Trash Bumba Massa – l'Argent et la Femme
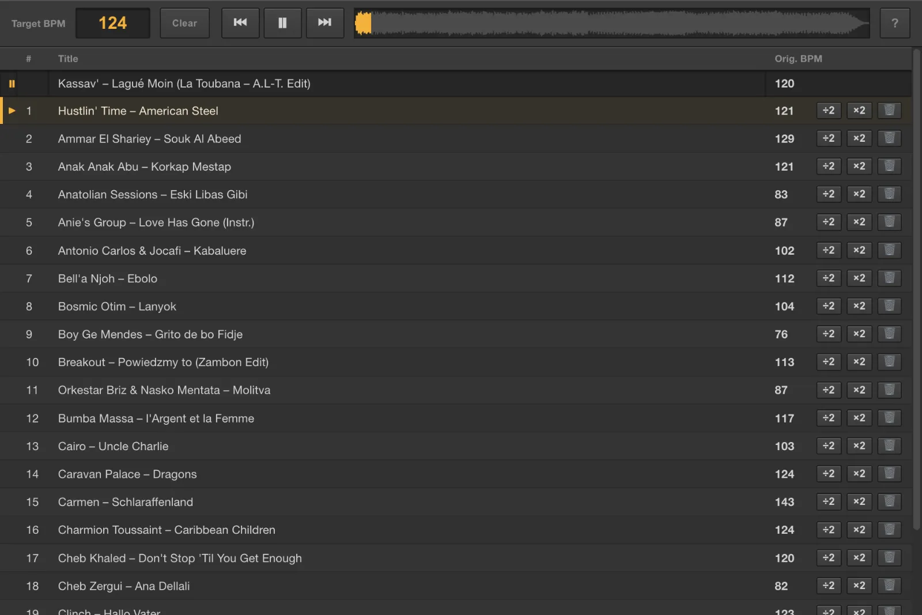Screen dimensions: 922x615 889,418
